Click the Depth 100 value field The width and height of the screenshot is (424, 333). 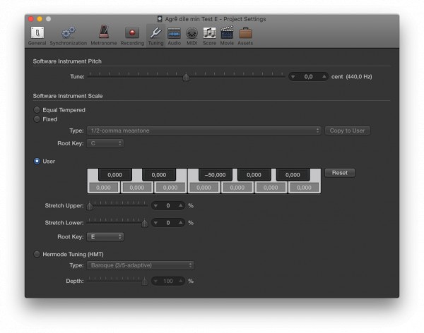[x=168, y=281]
